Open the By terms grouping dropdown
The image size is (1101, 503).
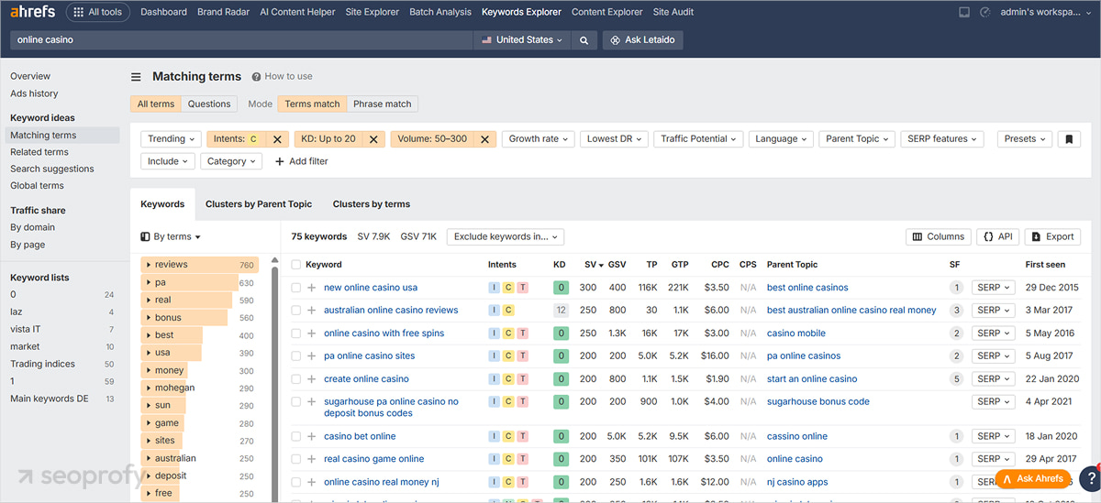click(x=171, y=236)
